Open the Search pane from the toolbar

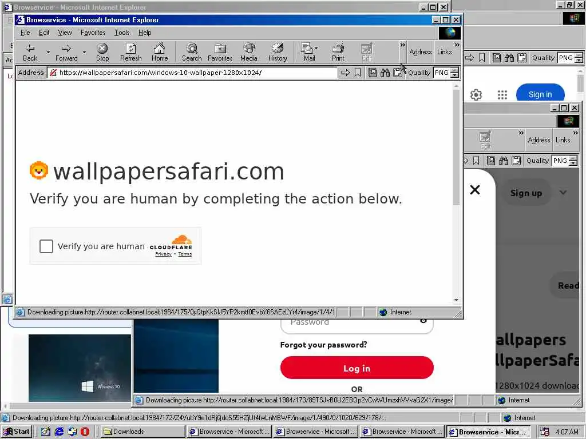coord(192,53)
